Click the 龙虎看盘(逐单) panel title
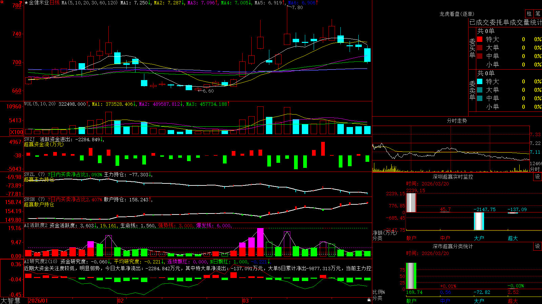The width and height of the screenshot is (542, 304). [457, 14]
